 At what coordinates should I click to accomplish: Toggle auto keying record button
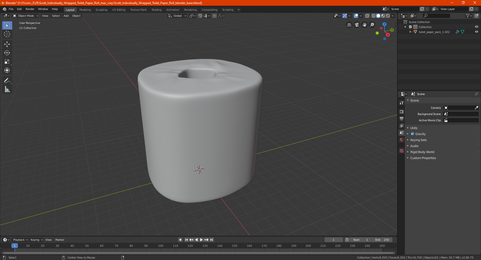[x=180, y=240]
